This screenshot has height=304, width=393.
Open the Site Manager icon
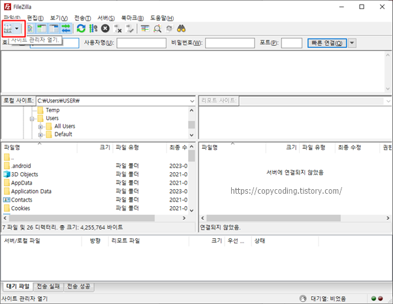click(8, 29)
